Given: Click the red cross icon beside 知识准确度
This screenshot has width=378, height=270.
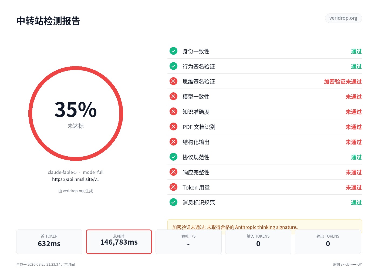Looking at the screenshot, I should click(x=173, y=112).
